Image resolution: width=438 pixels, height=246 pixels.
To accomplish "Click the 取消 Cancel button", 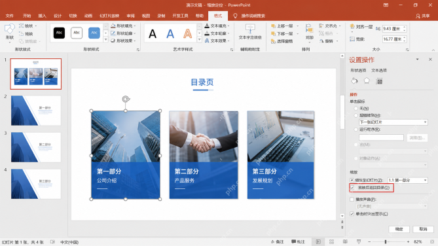I will 423,229.
